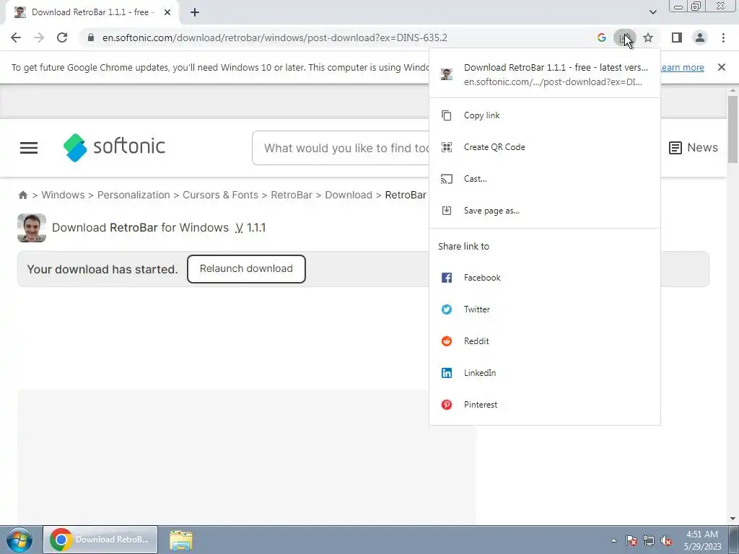
Task: Close the Download RetroBar tab
Action: [167, 13]
